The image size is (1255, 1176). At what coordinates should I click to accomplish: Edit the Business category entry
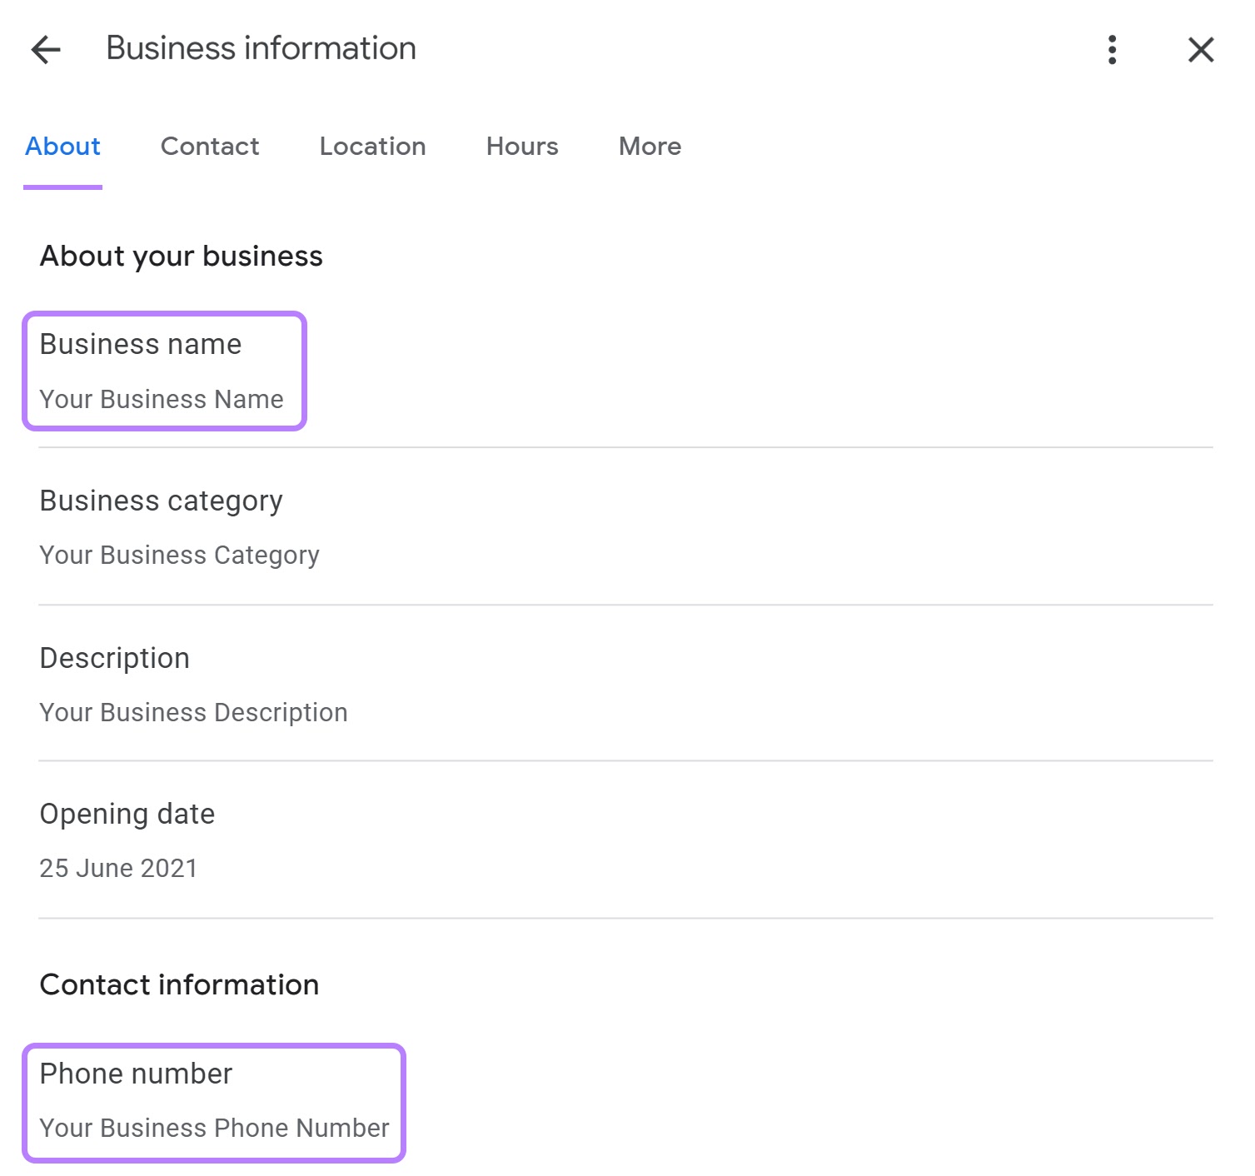click(162, 501)
